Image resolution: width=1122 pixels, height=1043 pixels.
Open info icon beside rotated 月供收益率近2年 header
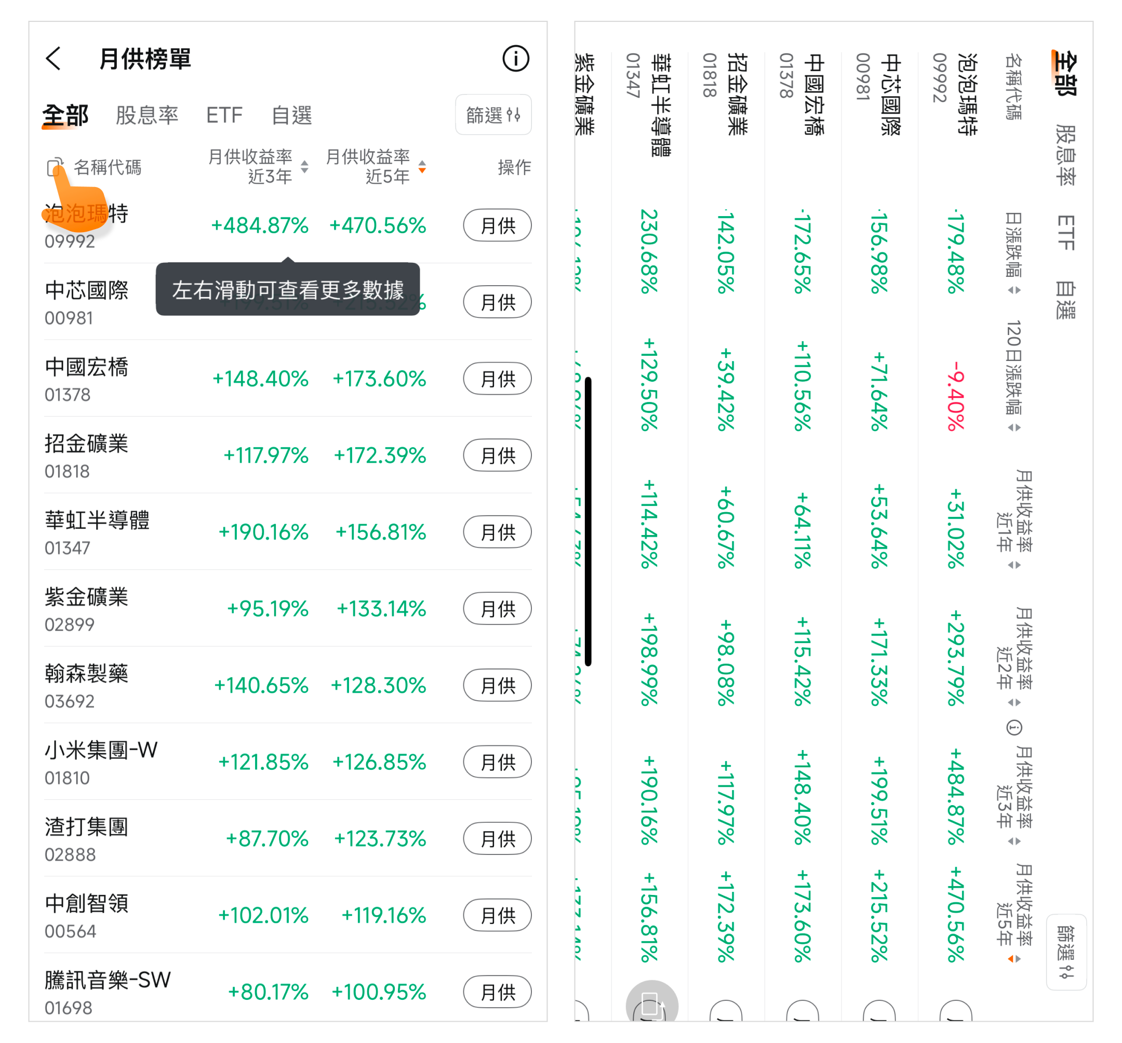1013,728
